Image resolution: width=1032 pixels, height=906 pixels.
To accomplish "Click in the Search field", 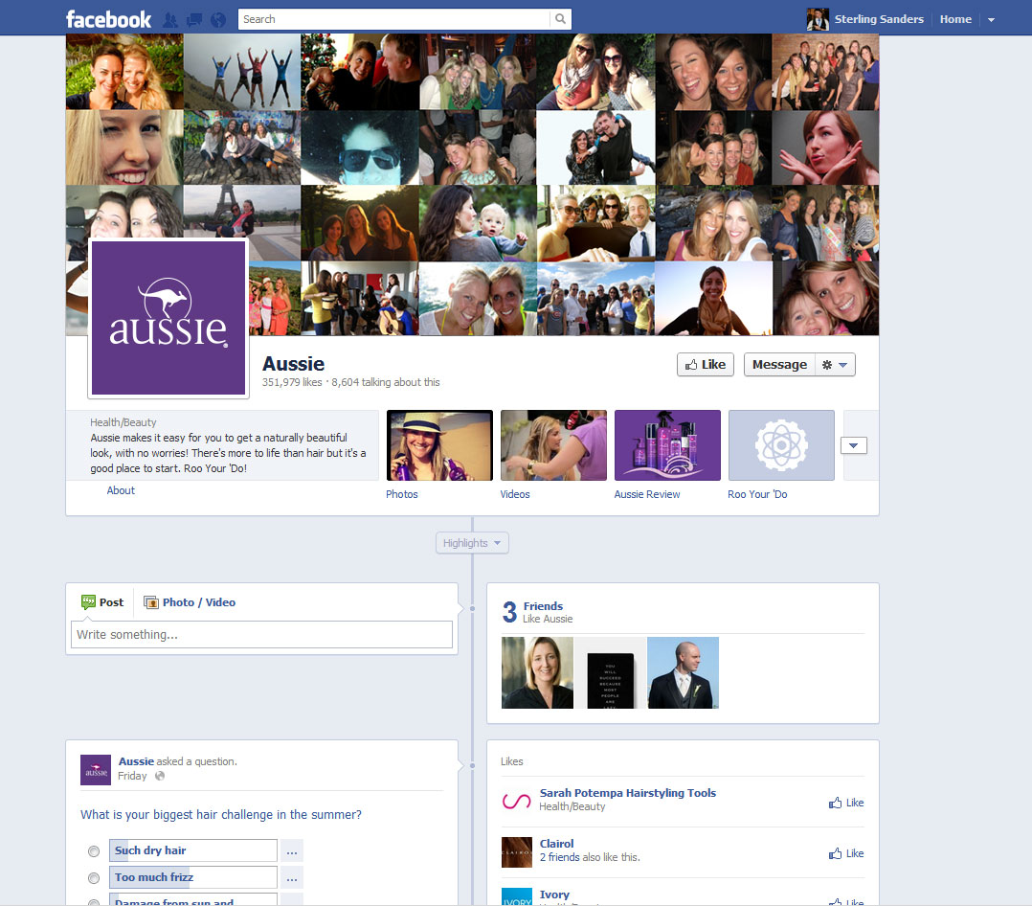I will point(393,19).
